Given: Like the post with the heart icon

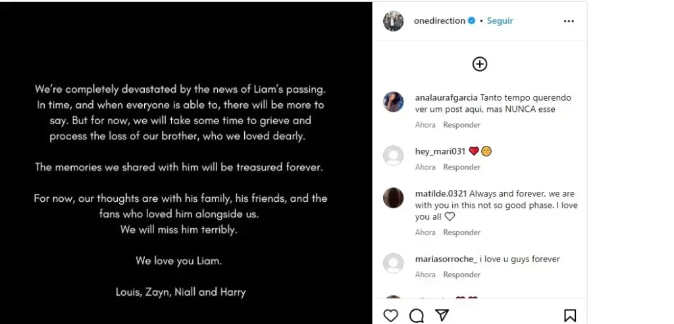Looking at the screenshot, I should click(390, 315).
